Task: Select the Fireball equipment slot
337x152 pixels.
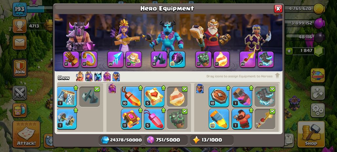Action: click(222, 59)
